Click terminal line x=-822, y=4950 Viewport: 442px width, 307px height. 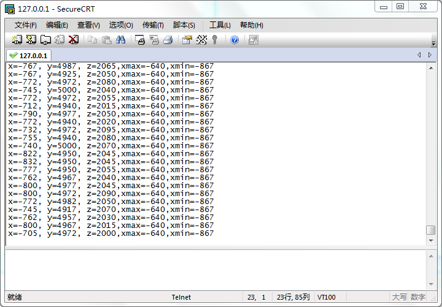(110, 154)
